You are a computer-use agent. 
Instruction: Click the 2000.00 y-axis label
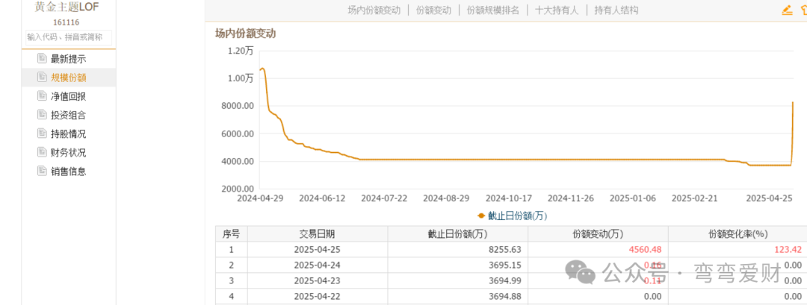click(238, 189)
